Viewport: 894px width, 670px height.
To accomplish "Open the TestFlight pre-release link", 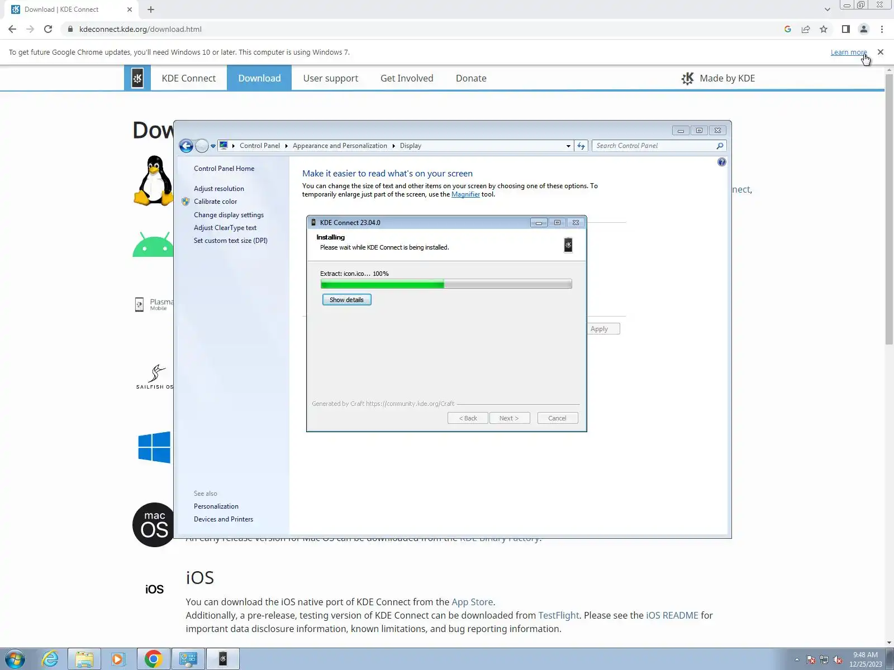I will click(559, 615).
